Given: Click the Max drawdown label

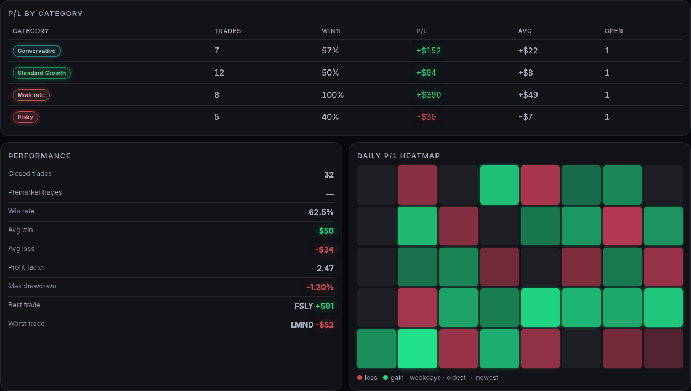Looking at the screenshot, I should click(32, 286).
